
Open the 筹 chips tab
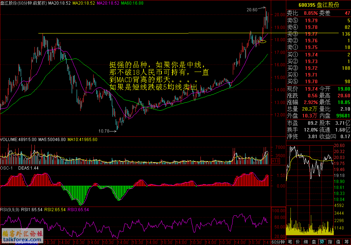346,242
